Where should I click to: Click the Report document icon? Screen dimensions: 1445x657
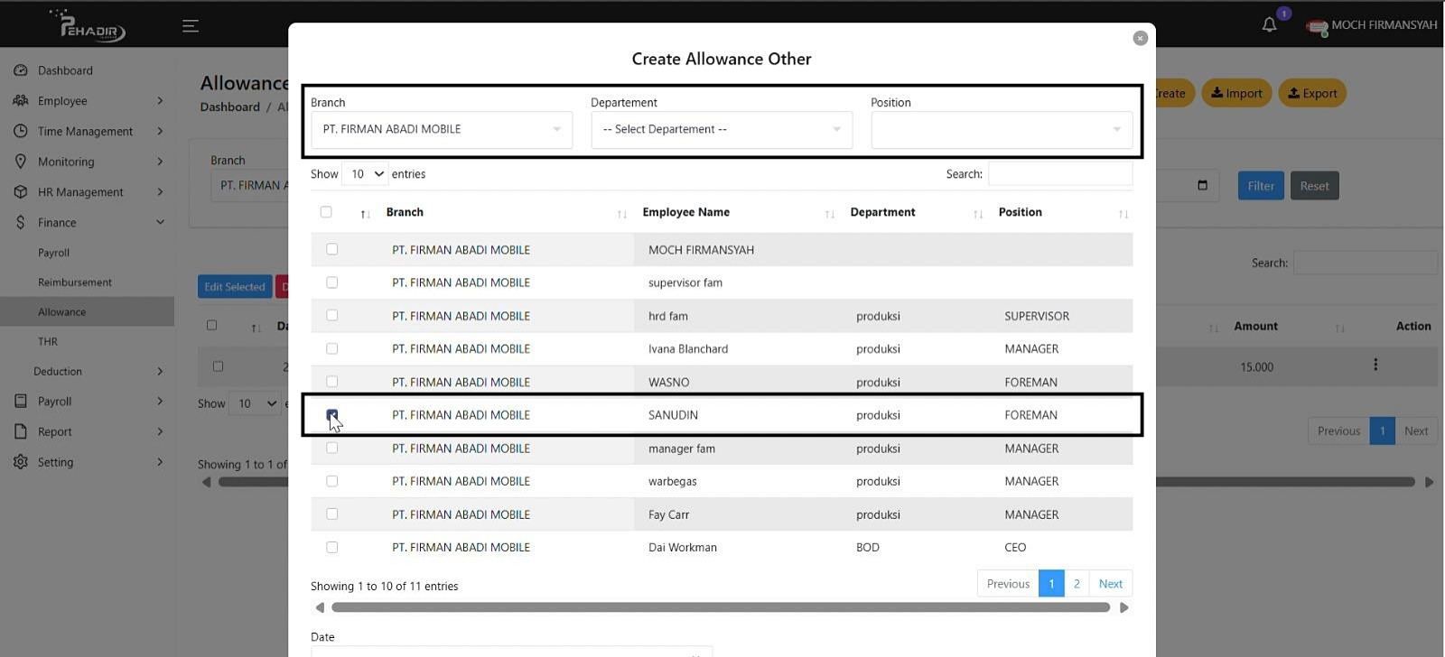pyautogui.click(x=20, y=431)
